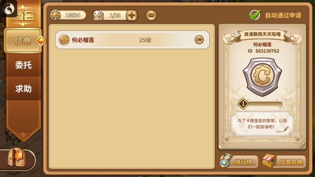Click the exit arrow beside 何必榴莲
The image size is (315, 177).
tap(199, 40)
